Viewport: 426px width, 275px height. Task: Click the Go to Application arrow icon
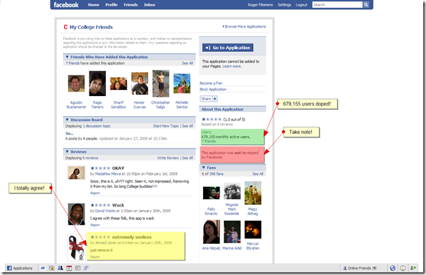click(x=208, y=48)
